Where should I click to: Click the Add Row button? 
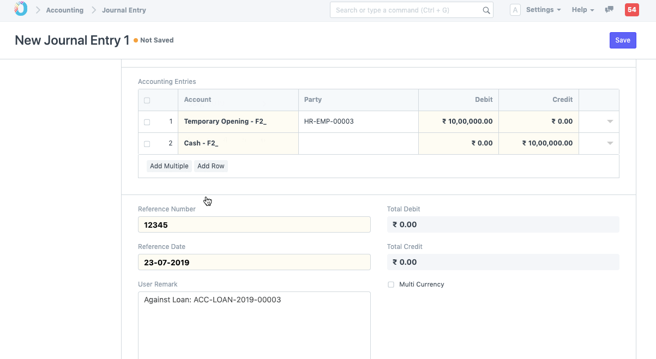click(x=211, y=166)
